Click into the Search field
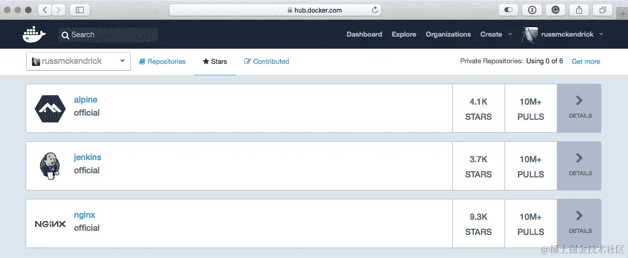 108,35
